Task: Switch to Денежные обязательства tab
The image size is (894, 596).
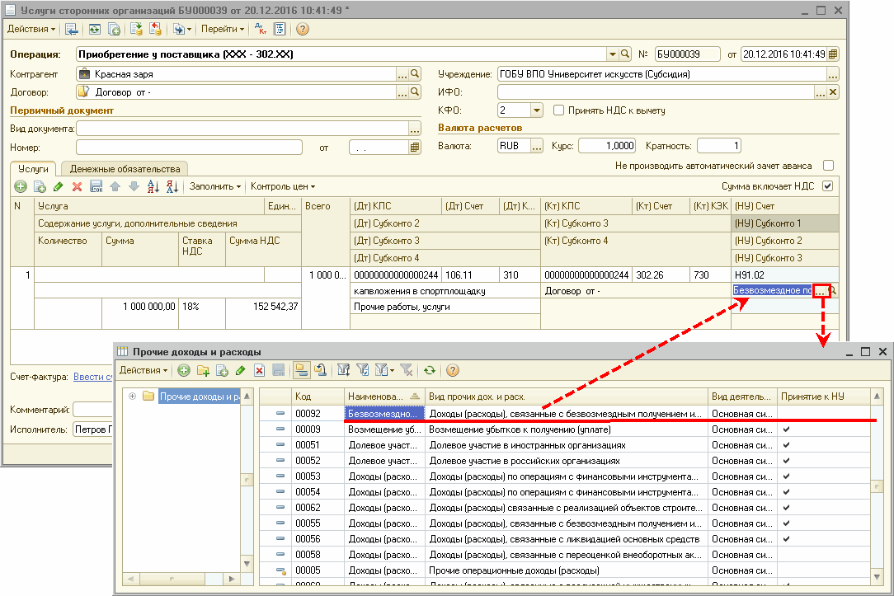Action: [x=125, y=168]
